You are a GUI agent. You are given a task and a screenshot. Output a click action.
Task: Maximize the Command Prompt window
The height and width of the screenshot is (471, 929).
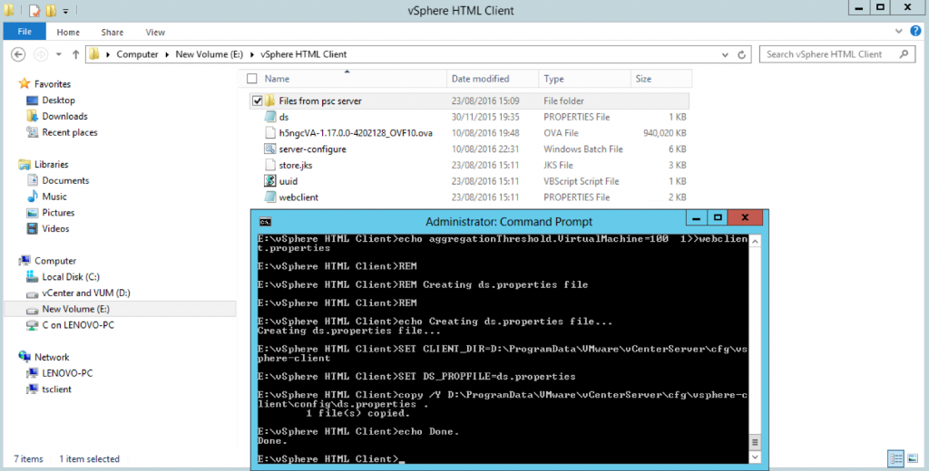718,217
